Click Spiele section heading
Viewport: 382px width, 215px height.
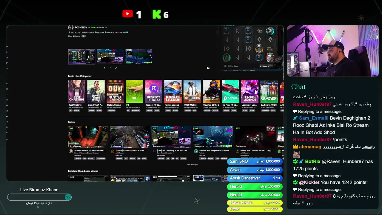[71, 122]
